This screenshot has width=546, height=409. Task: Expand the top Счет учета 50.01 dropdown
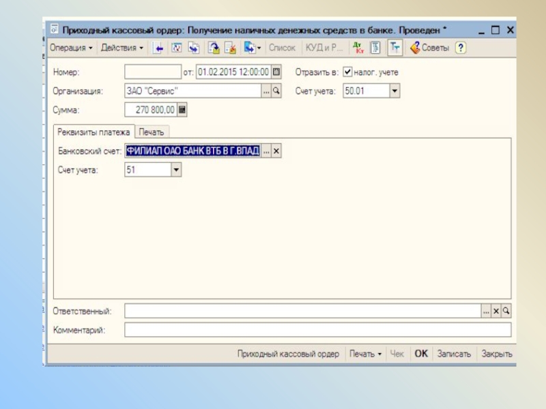(x=394, y=91)
